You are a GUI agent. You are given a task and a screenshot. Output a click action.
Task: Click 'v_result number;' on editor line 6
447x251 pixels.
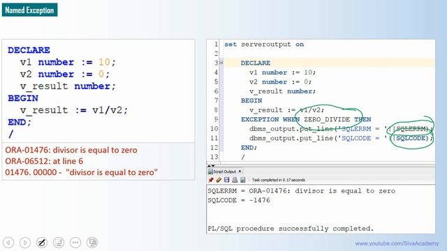tap(282, 91)
